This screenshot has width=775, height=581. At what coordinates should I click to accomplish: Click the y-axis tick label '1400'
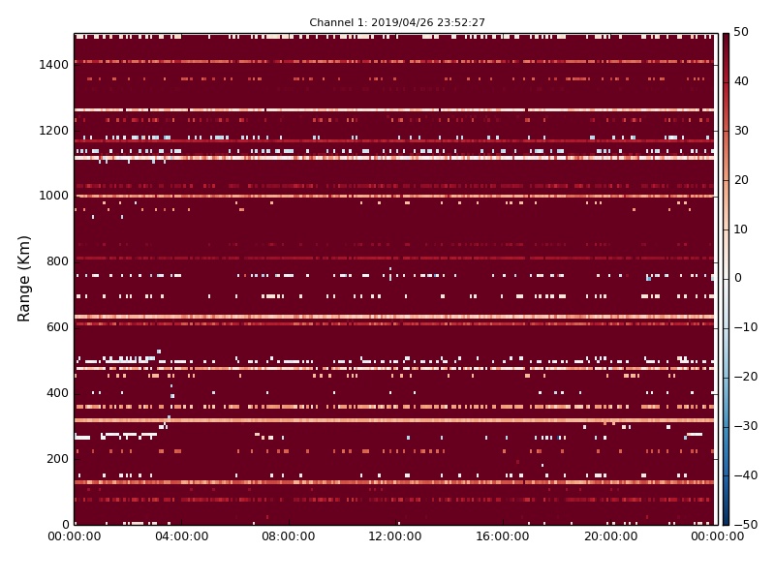pyautogui.click(x=53, y=65)
